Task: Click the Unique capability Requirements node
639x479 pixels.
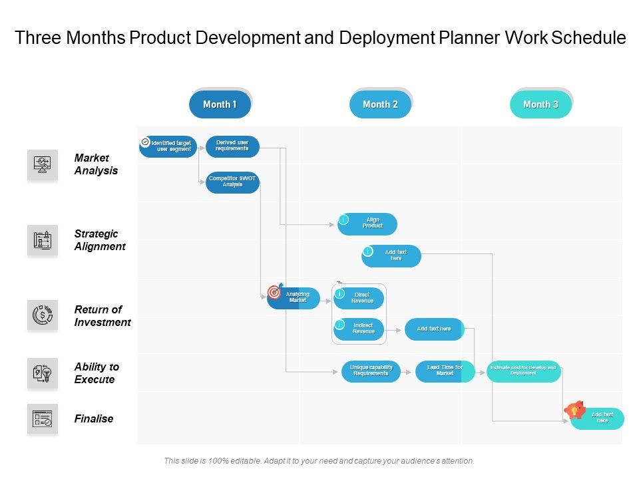Action: click(x=371, y=371)
